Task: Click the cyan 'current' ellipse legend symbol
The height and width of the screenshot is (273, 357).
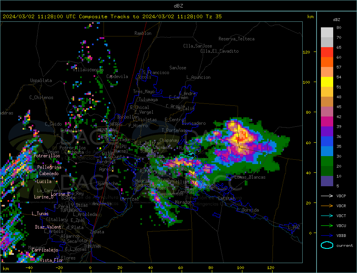Action: (x=327, y=245)
